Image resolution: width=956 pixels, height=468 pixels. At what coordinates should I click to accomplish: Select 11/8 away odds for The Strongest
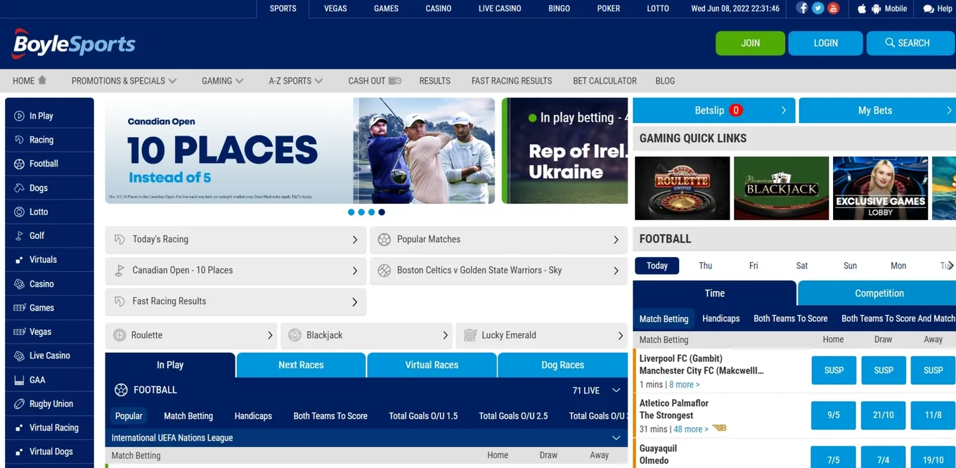pyautogui.click(x=933, y=415)
